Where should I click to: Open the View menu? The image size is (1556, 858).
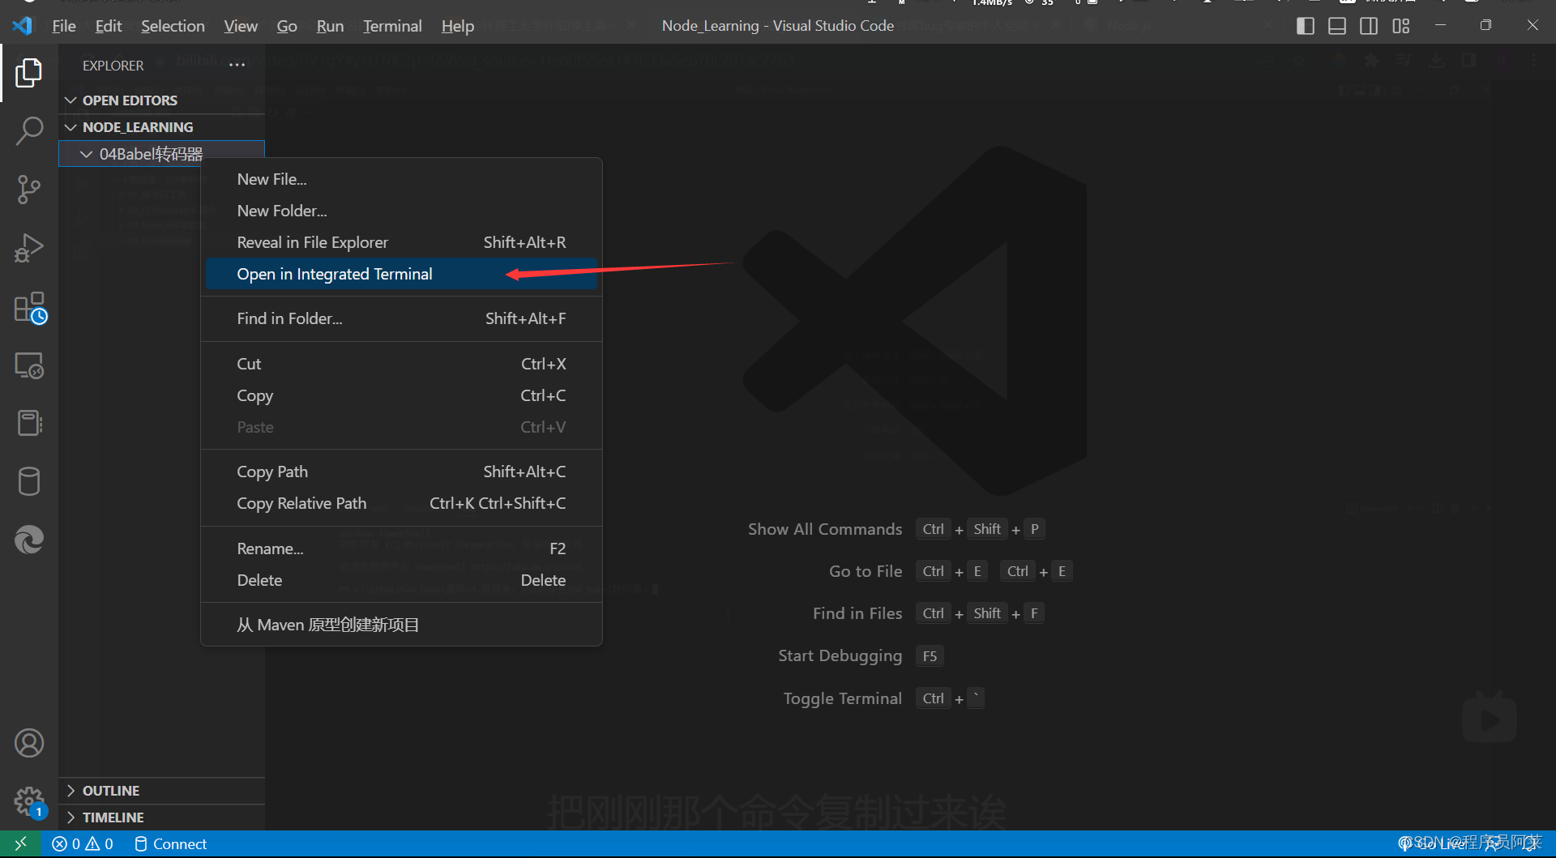241,26
